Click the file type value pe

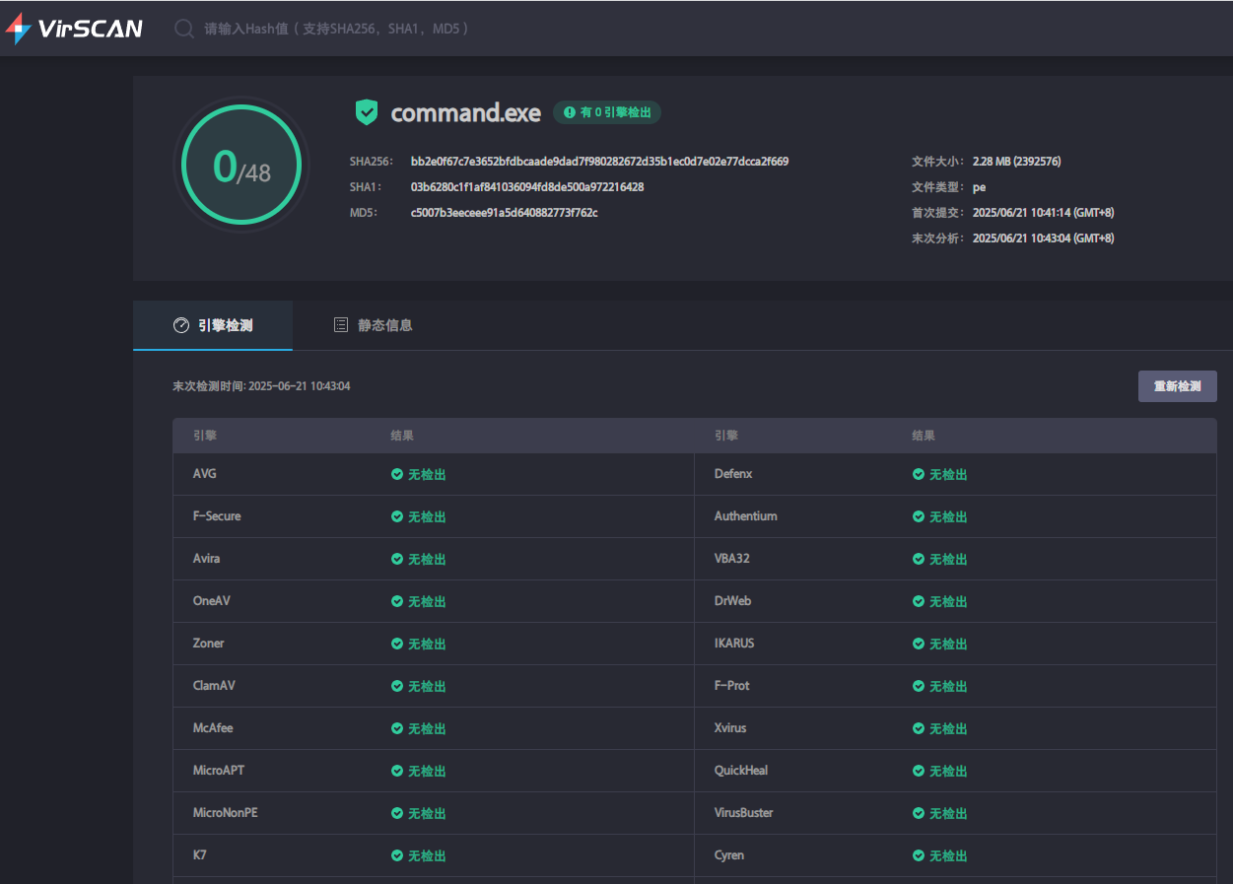(979, 187)
